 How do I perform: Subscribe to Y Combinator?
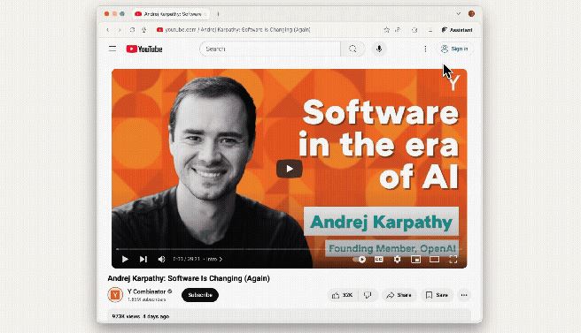click(200, 295)
